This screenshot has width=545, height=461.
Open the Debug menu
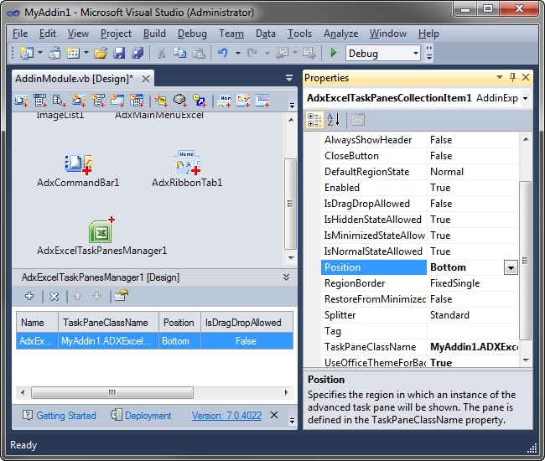[x=192, y=34]
